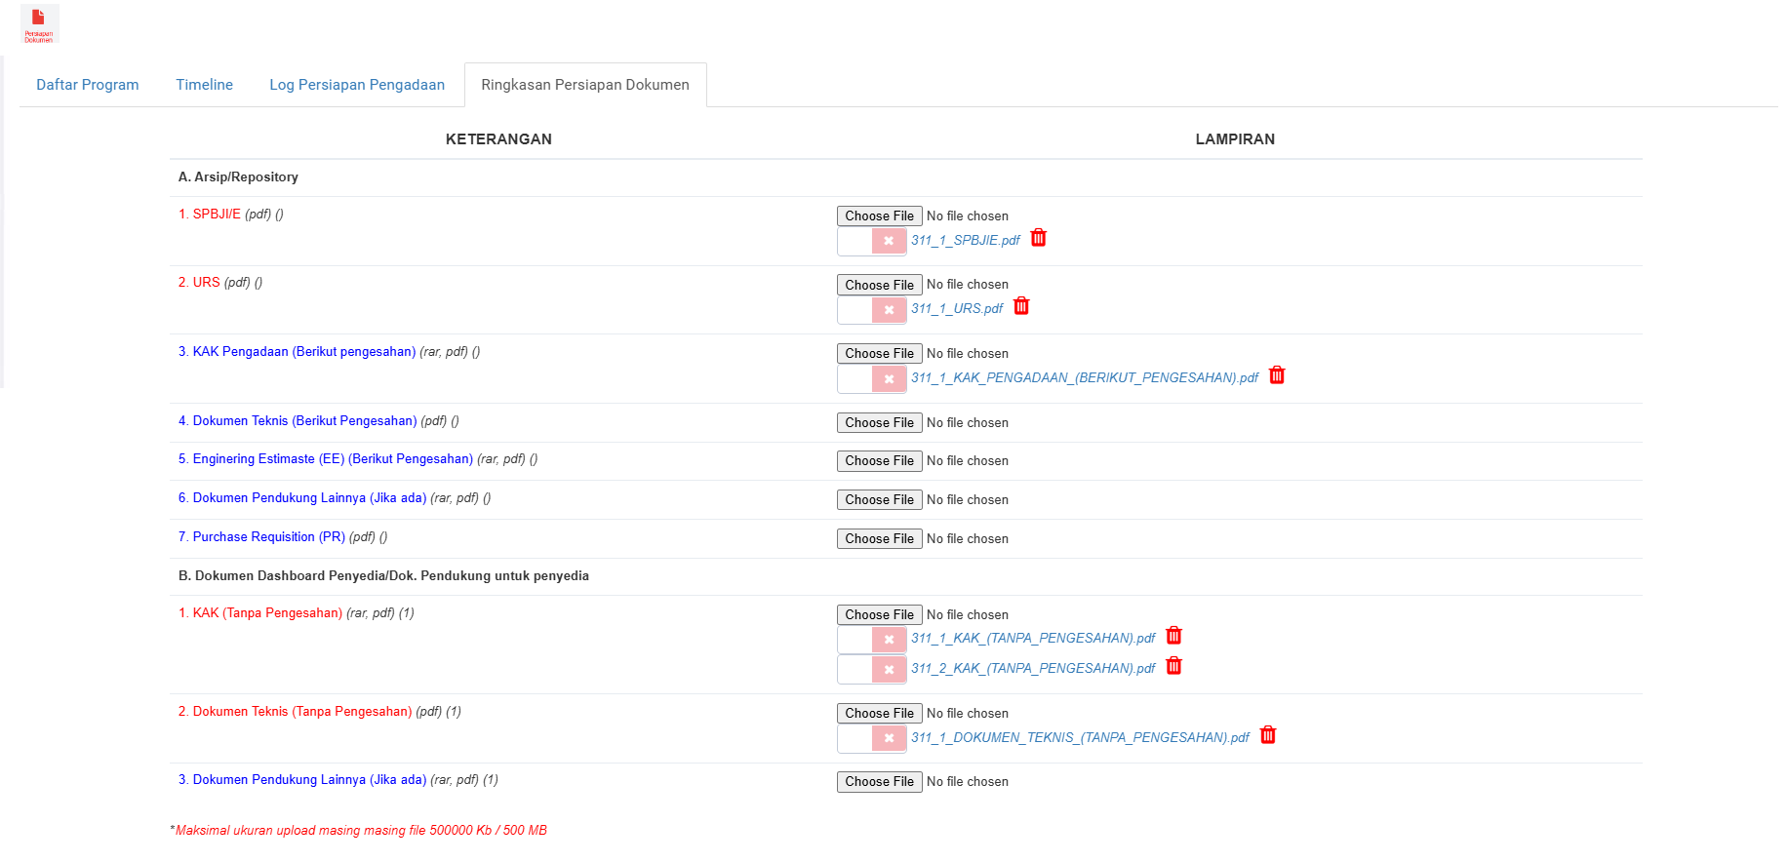Delete the 311_1_SPBJIE.pdf file
Screen dimensions: 1789x862
coord(1039,238)
